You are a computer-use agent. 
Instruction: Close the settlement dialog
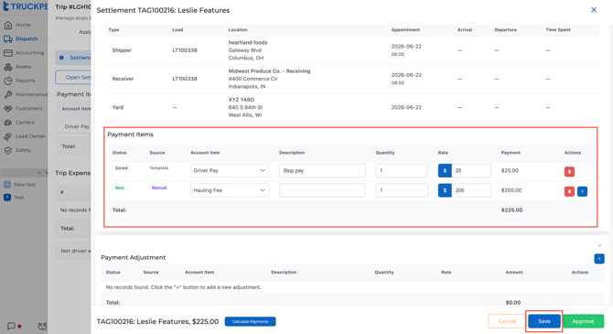tap(594, 10)
